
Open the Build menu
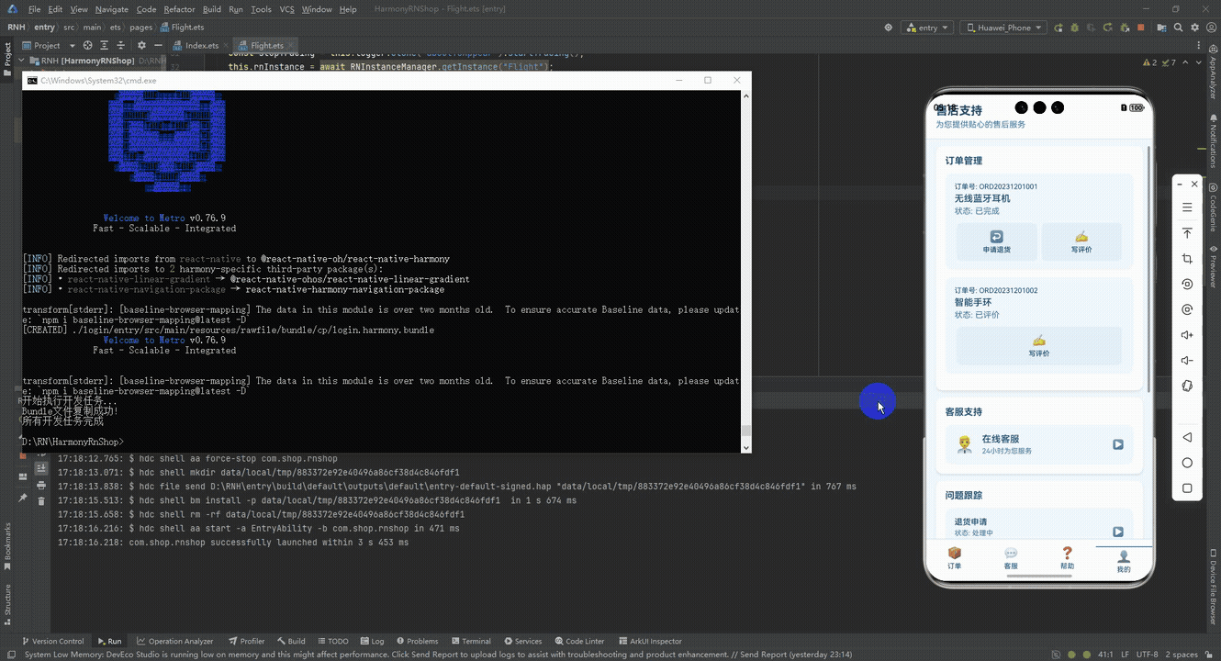tap(212, 9)
